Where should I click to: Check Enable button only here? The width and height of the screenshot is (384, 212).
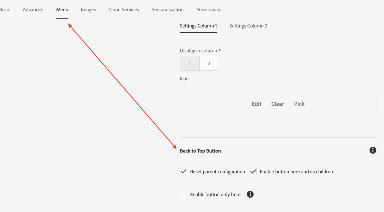tap(183, 194)
